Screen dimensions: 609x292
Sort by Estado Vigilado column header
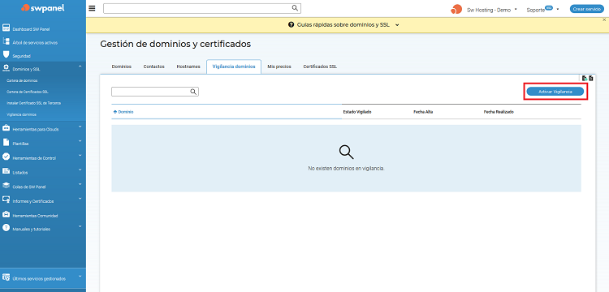tap(357, 112)
